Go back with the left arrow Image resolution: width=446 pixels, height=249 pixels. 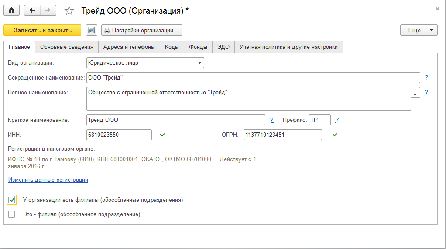32,10
